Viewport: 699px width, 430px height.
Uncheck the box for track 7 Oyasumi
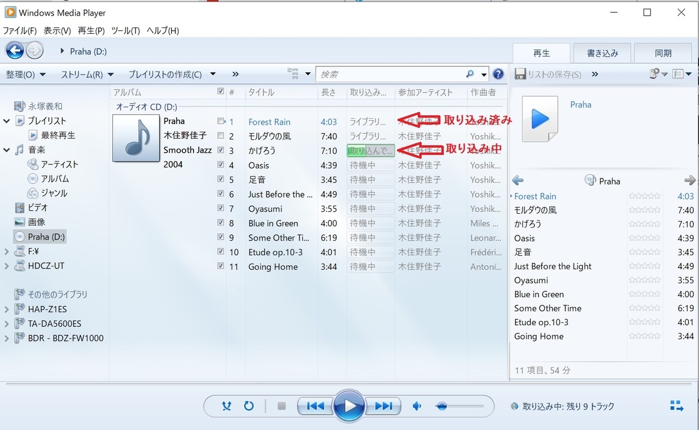220,208
